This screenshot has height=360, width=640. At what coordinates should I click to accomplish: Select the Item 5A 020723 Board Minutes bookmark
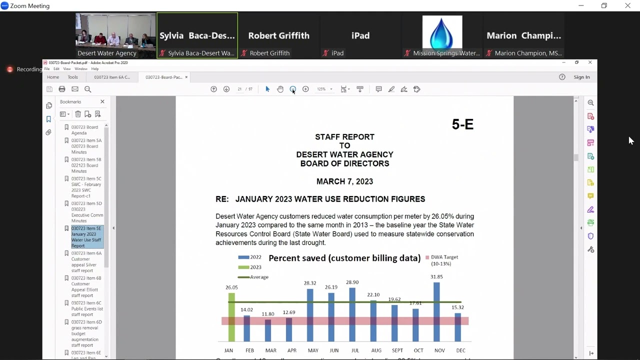(86, 146)
